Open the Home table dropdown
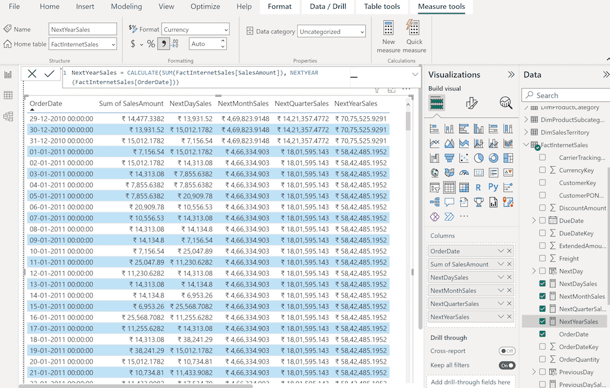 tap(113, 44)
